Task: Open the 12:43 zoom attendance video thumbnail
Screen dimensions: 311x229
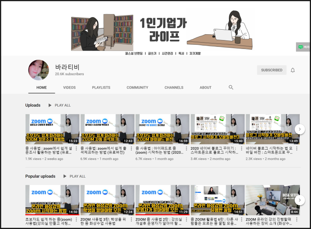Action: click(x=108, y=129)
